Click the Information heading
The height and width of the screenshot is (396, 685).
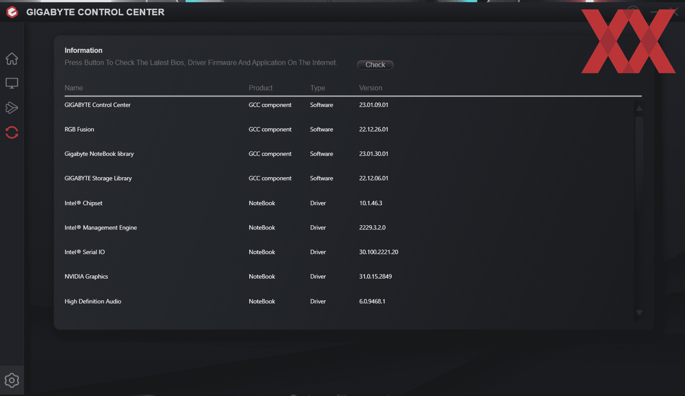[x=83, y=50]
